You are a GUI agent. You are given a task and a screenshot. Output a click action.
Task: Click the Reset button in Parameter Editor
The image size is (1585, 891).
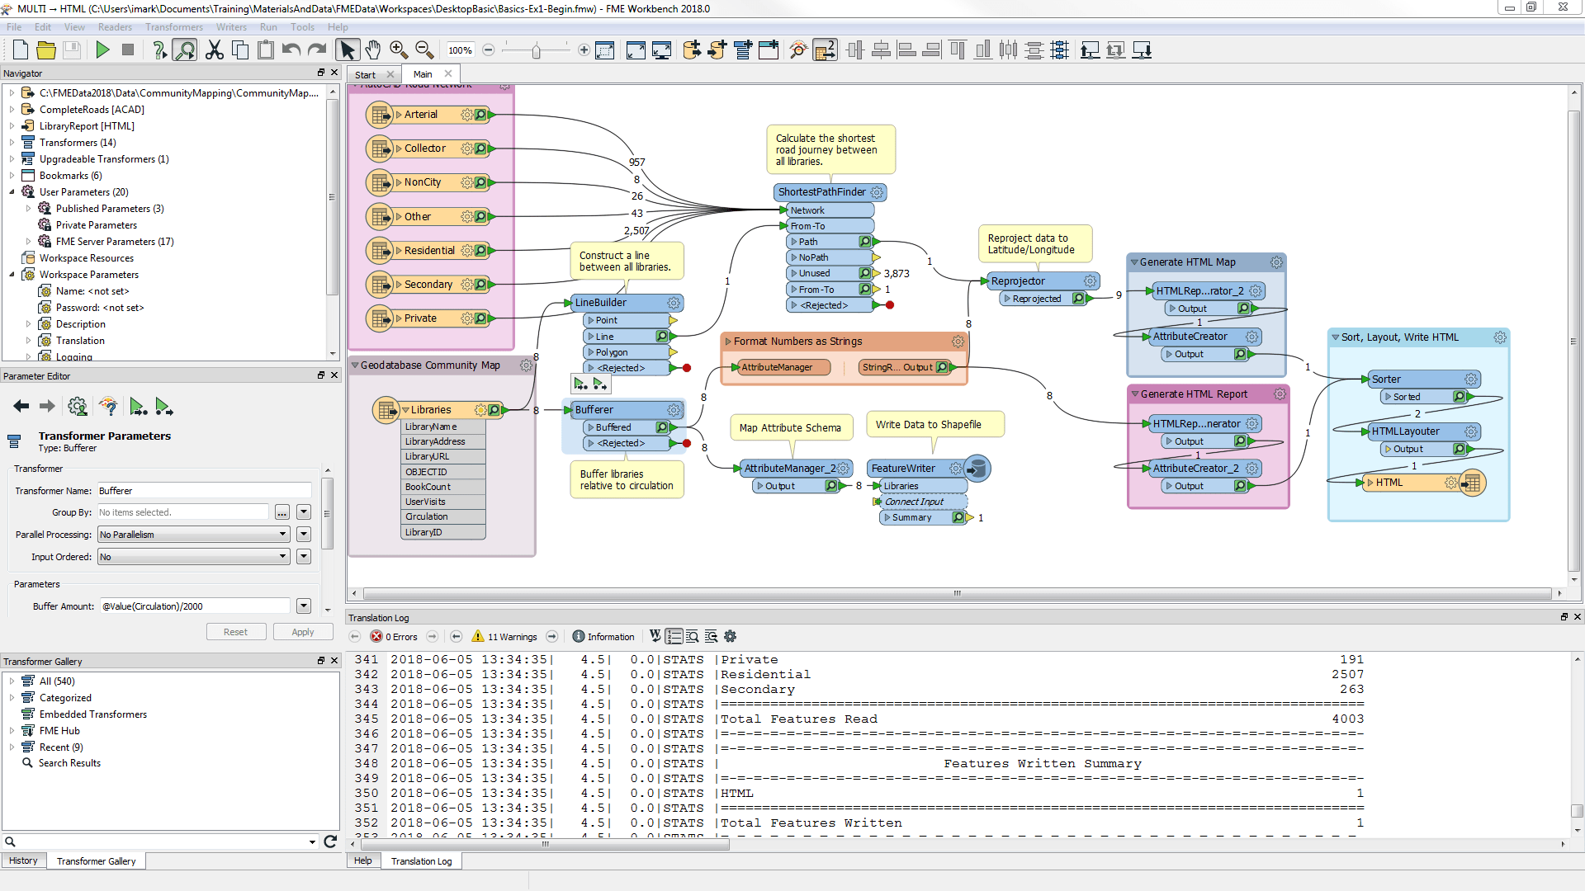pyautogui.click(x=236, y=631)
